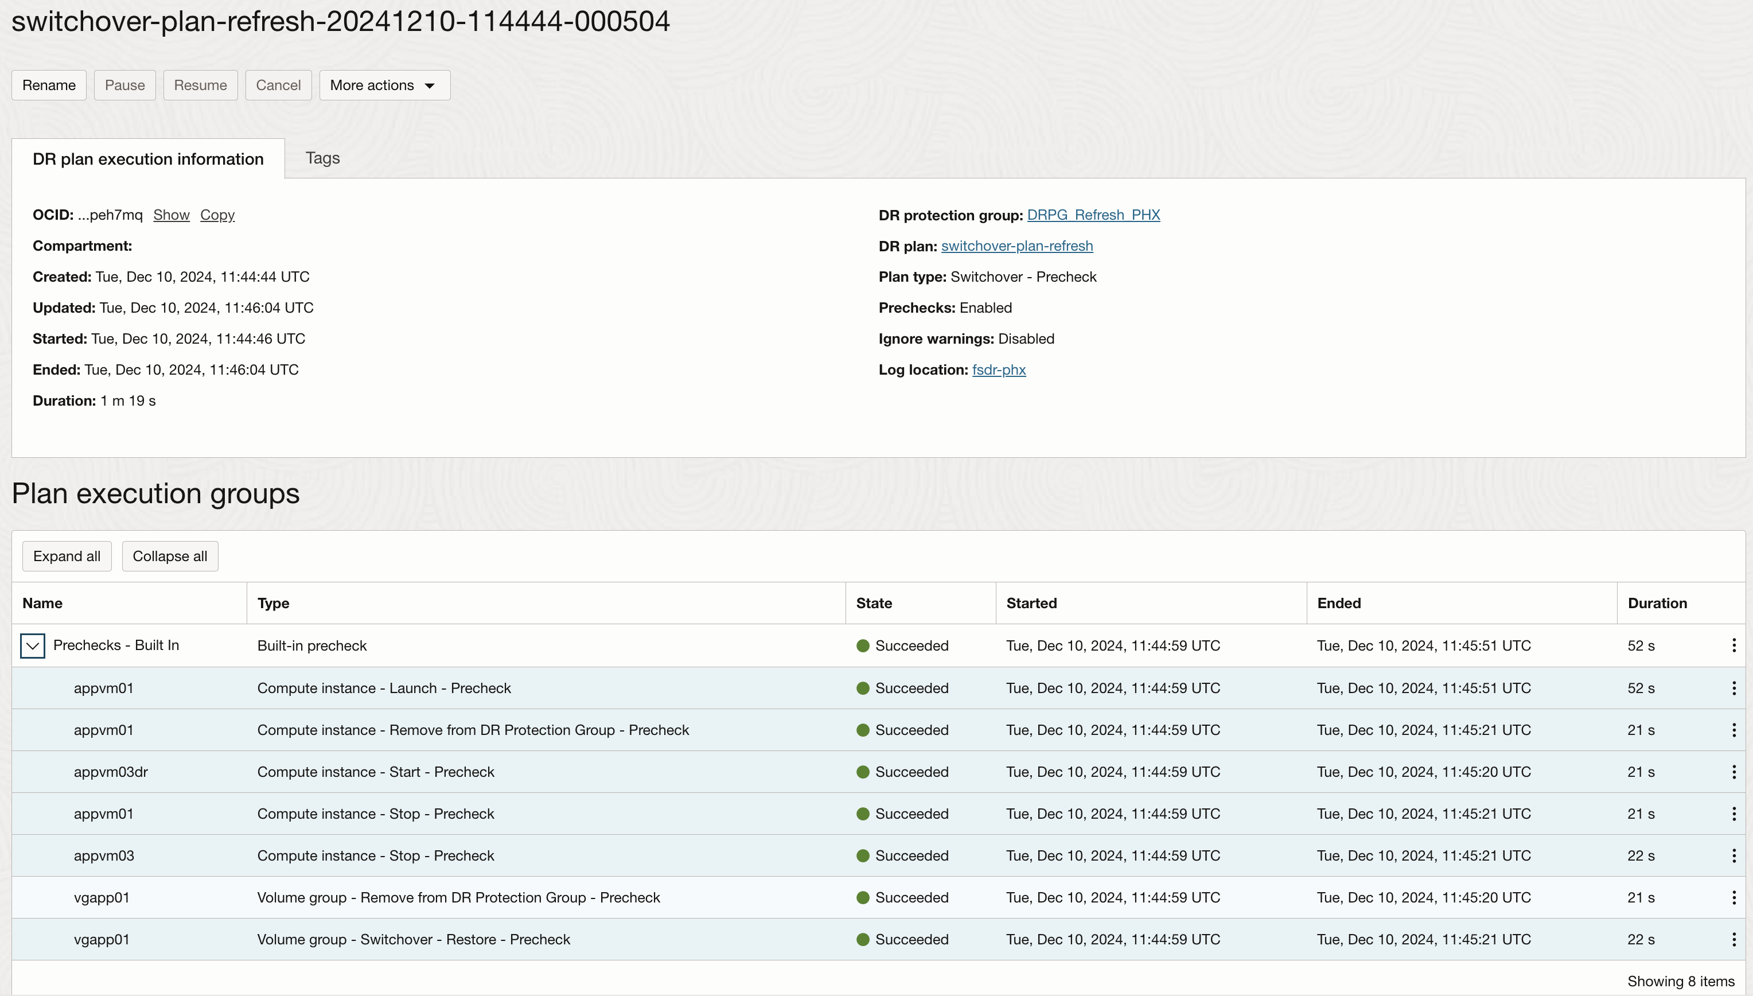Click the Rename button
This screenshot has height=996, width=1753.
(x=49, y=85)
